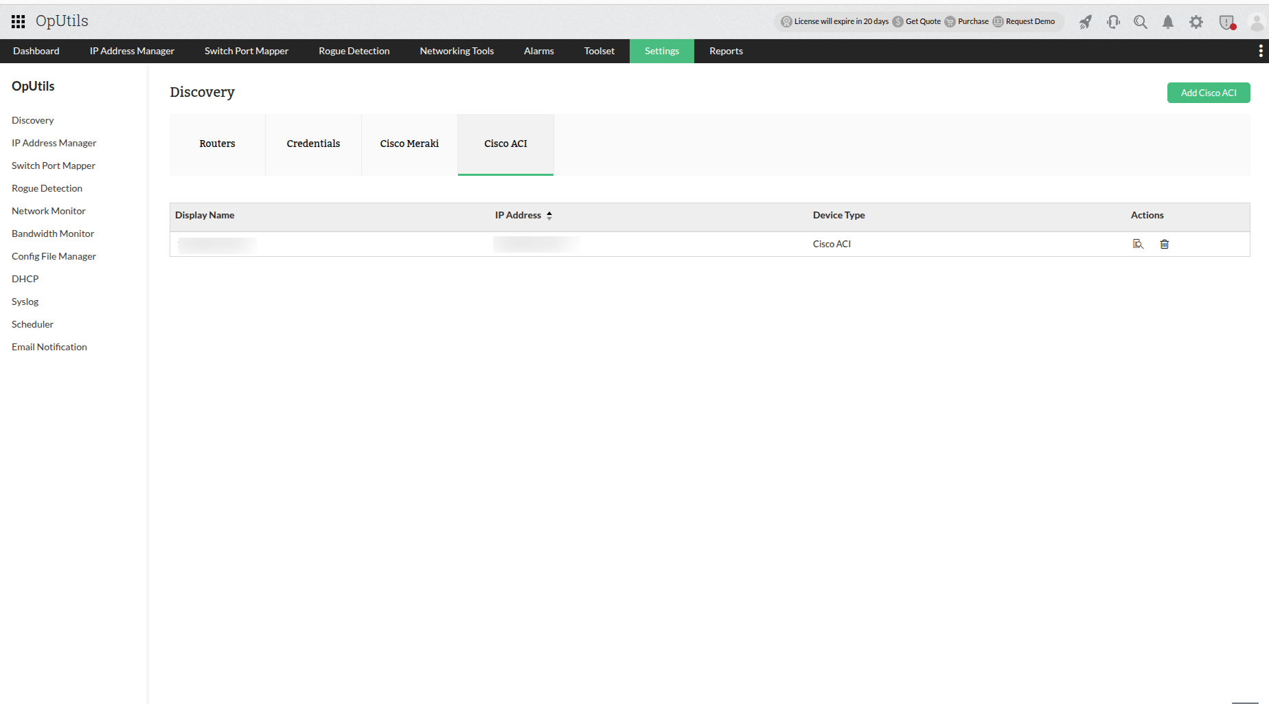Click the rocket quick-launch icon

click(x=1085, y=21)
